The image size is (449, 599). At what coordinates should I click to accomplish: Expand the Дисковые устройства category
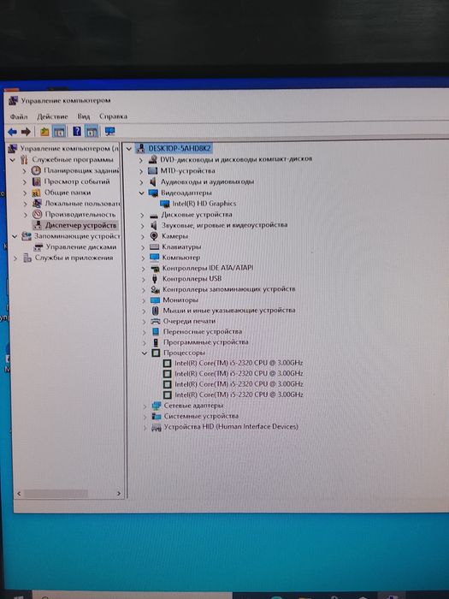coord(142,215)
